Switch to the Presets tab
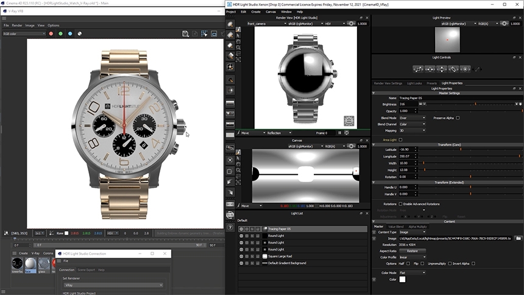 431,84
